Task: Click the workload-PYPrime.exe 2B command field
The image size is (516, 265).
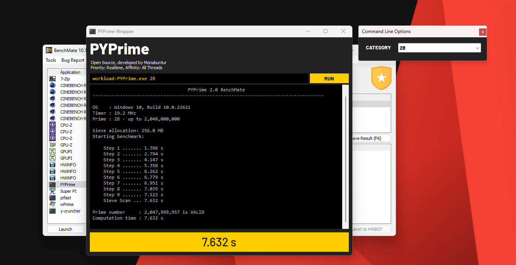Action: 199,78
